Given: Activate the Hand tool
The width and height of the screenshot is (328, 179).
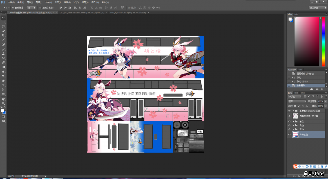Looking at the screenshot, I should pyautogui.click(x=3, y=99).
